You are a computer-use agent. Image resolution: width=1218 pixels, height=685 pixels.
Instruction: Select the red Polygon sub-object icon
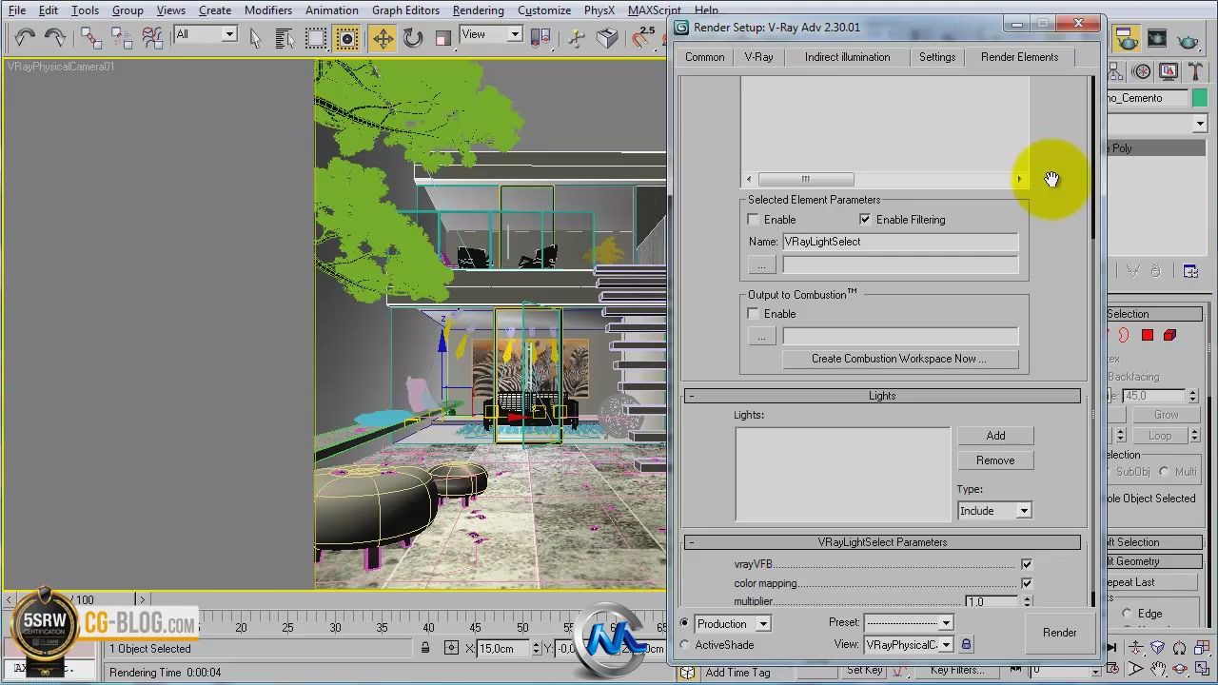(x=1148, y=335)
